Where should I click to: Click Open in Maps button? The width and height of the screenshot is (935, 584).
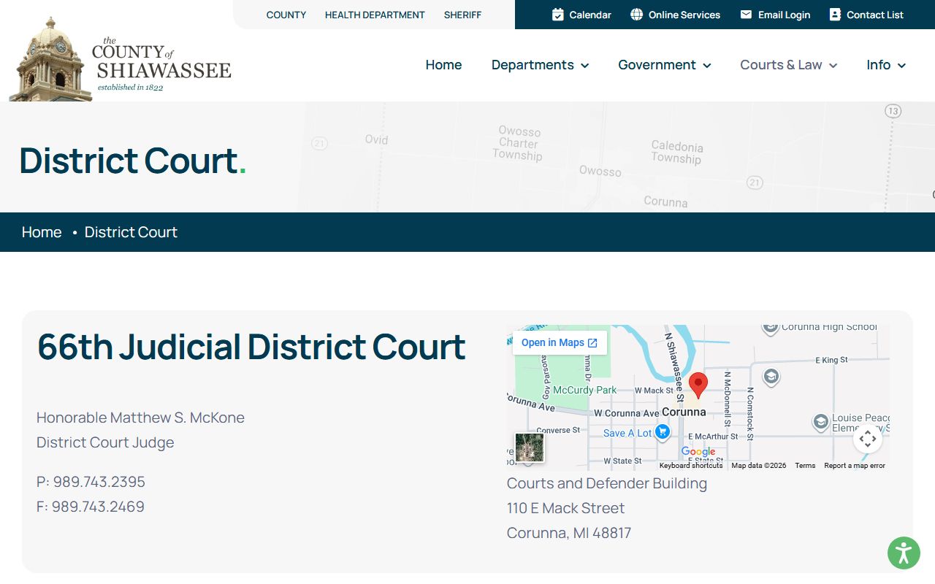click(560, 342)
